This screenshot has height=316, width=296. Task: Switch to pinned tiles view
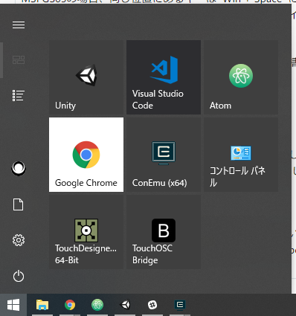pyautogui.click(x=19, y=59)
